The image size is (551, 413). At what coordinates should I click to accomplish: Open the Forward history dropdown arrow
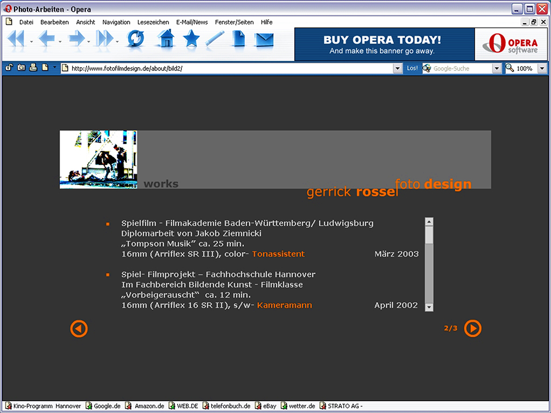[89, 42]
